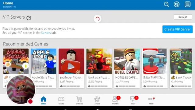Click YouTuber Tycoon thumbs-up rating icon
The width and height of the screenshot is (195, 110).
pyautogui.click(x=61, y=86)
